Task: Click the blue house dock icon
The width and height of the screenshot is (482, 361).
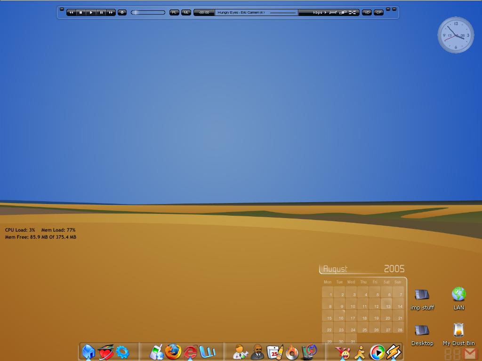Action: pos(89,352)
